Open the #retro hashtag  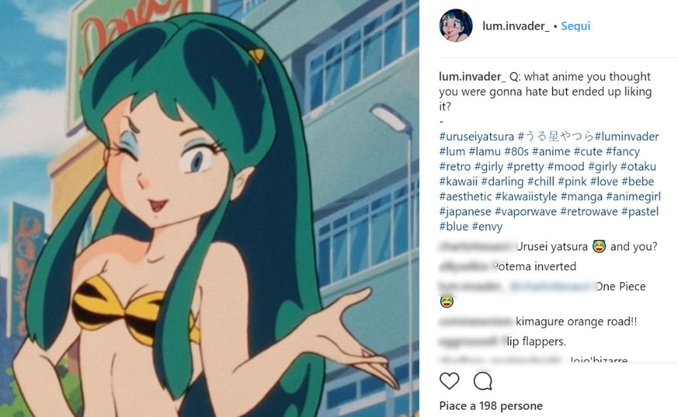455,167
